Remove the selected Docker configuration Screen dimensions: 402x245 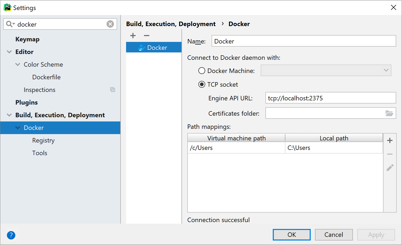pyautogui.click(x=147, y=36)
